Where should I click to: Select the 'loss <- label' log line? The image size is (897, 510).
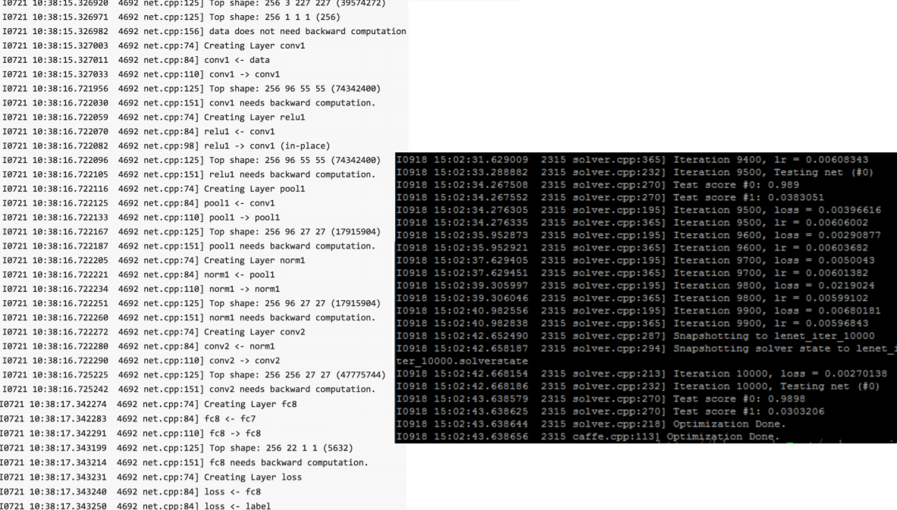(136, 506)
